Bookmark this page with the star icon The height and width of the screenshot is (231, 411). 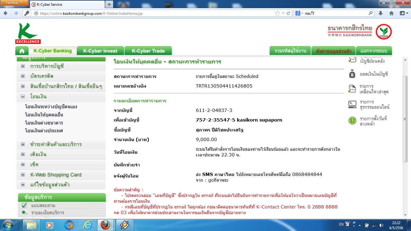(277, 13)
